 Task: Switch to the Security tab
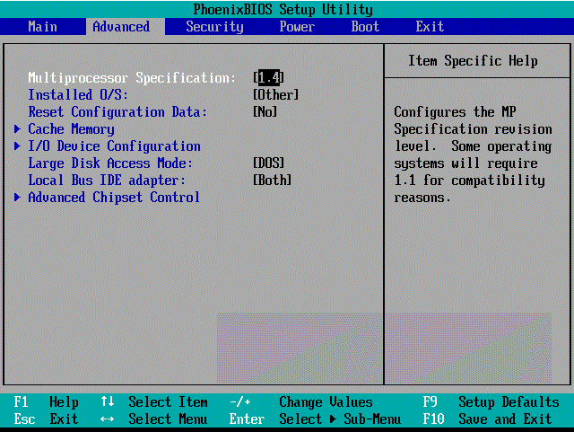tap(214, 26)
